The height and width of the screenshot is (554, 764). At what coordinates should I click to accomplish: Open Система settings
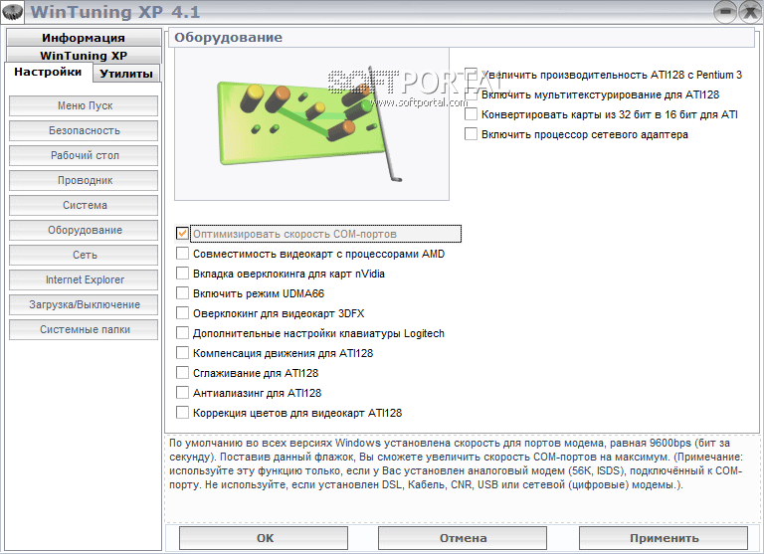point(84,205)
